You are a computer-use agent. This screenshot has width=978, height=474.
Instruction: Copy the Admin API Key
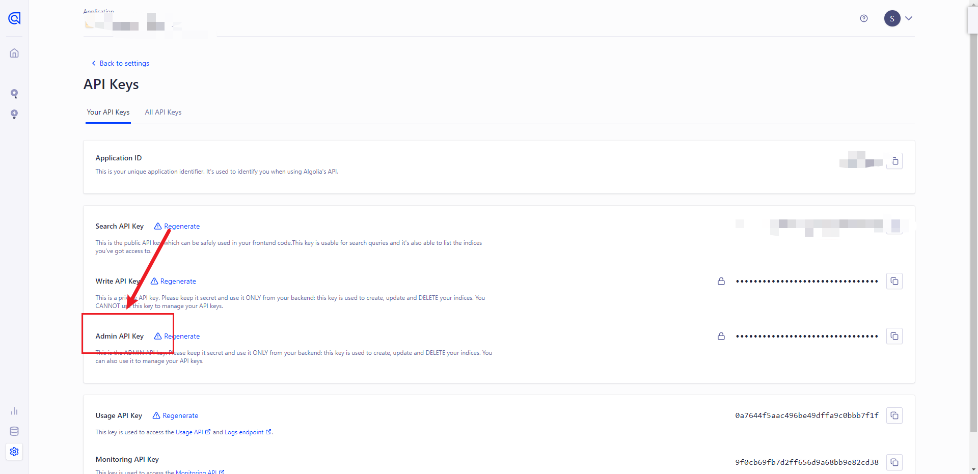[x=894, y=337]
